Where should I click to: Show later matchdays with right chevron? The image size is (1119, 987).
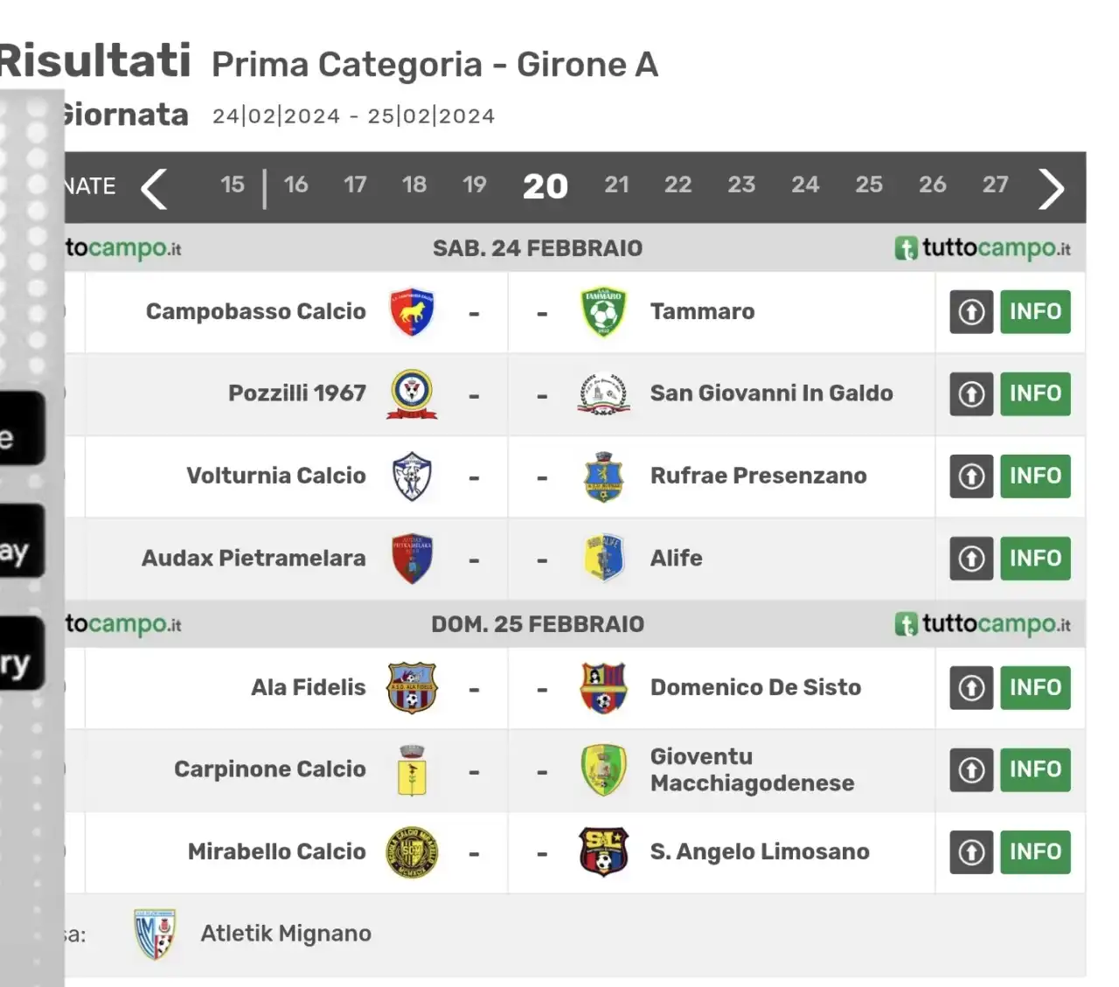[x=1051, y=188]
